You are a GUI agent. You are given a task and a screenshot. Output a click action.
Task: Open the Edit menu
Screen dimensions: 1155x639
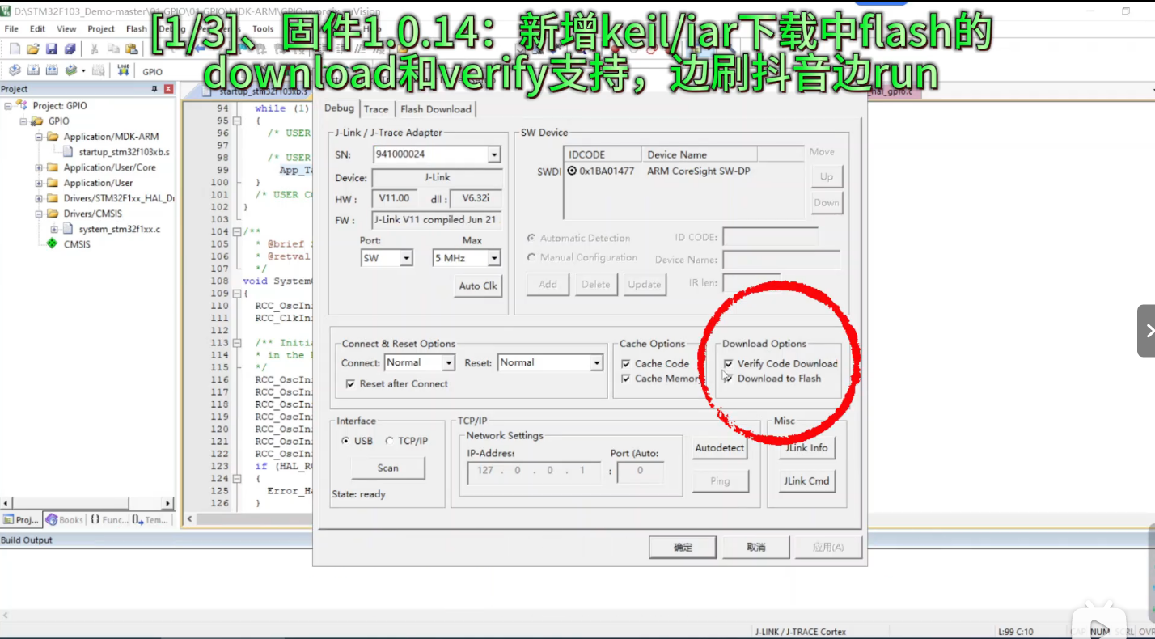coord(38,28)
